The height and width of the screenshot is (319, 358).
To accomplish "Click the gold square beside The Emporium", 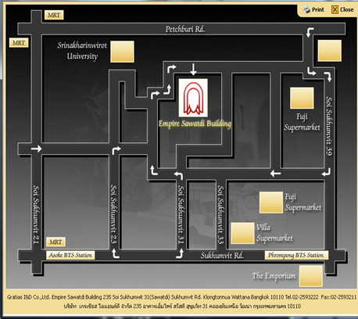I will [311, 276].
